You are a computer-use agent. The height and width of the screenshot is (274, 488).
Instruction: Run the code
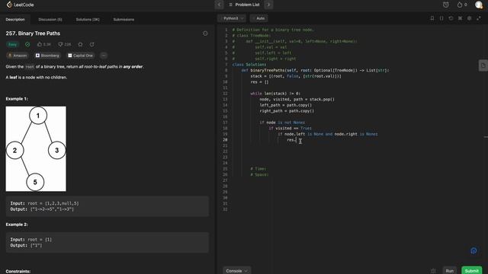tap(449, 271)
